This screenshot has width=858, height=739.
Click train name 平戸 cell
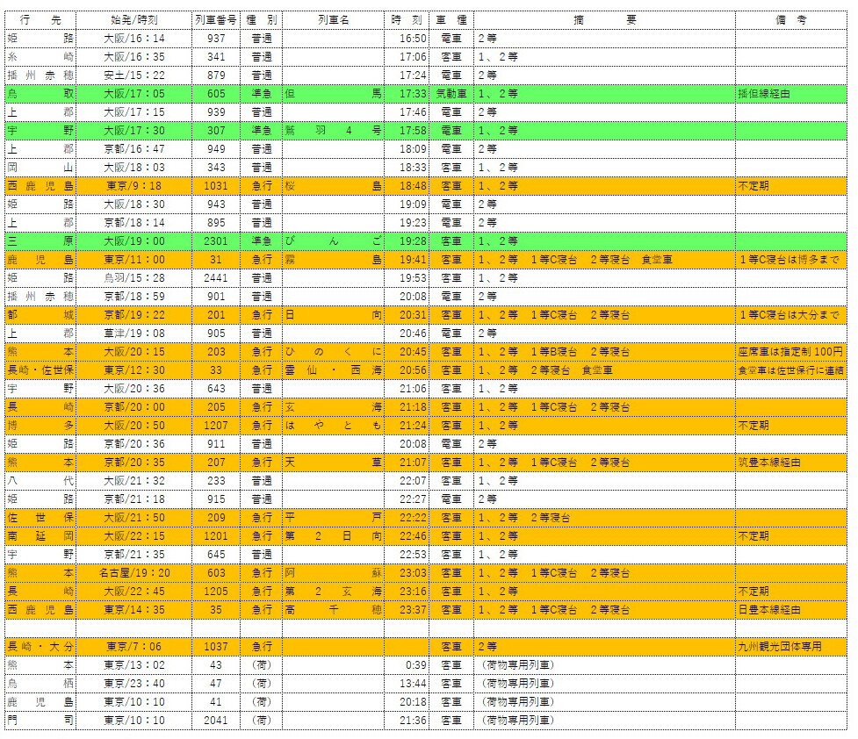click(333, 518)
